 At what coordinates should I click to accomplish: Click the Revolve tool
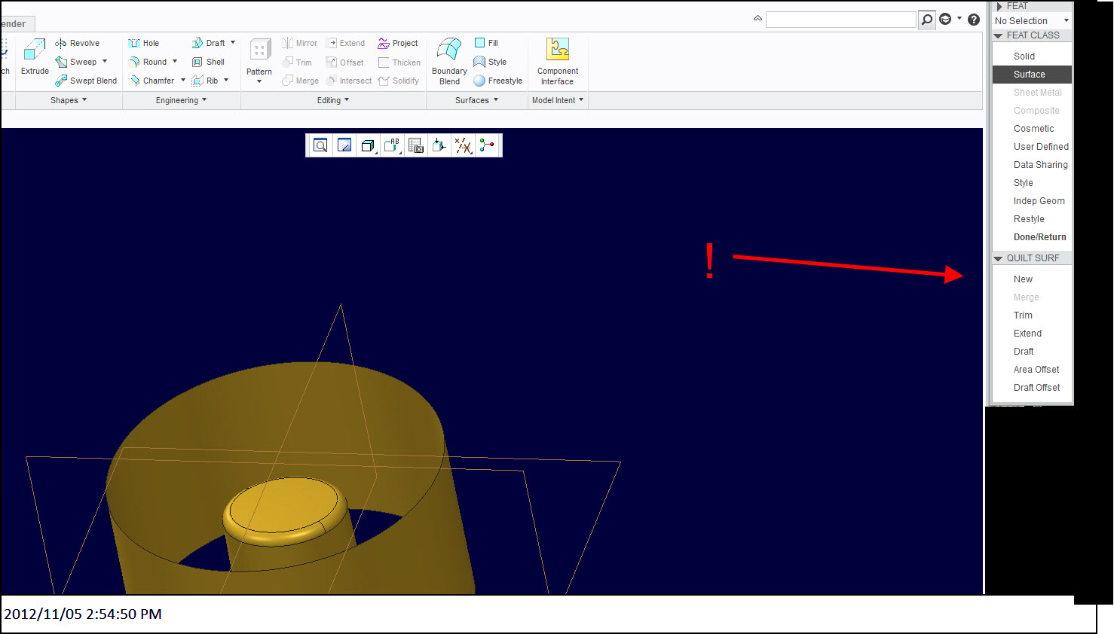77,43
